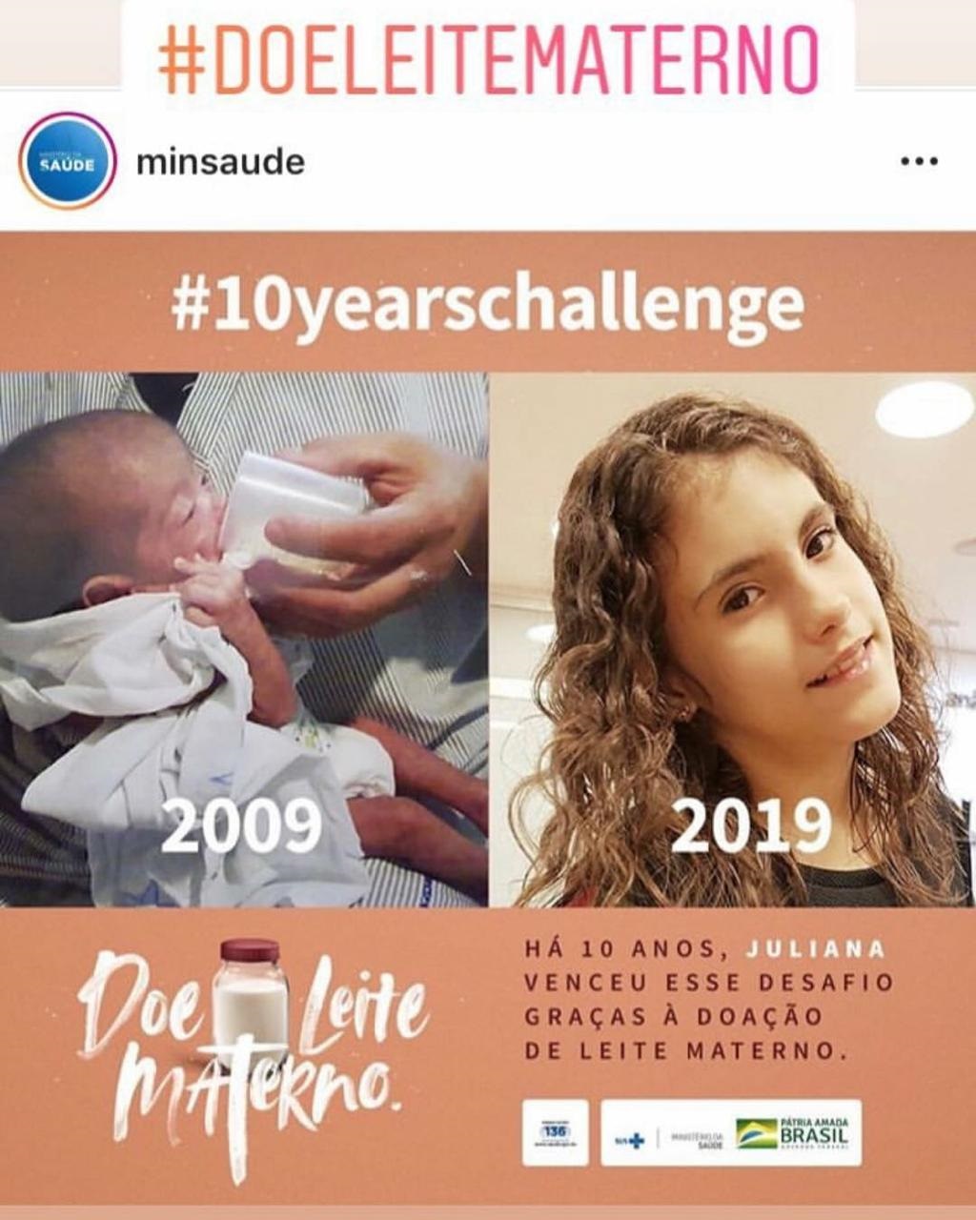Click the #10yearschallenge heading
Screen dimensions: 976x1220
[x=487, y=304]
